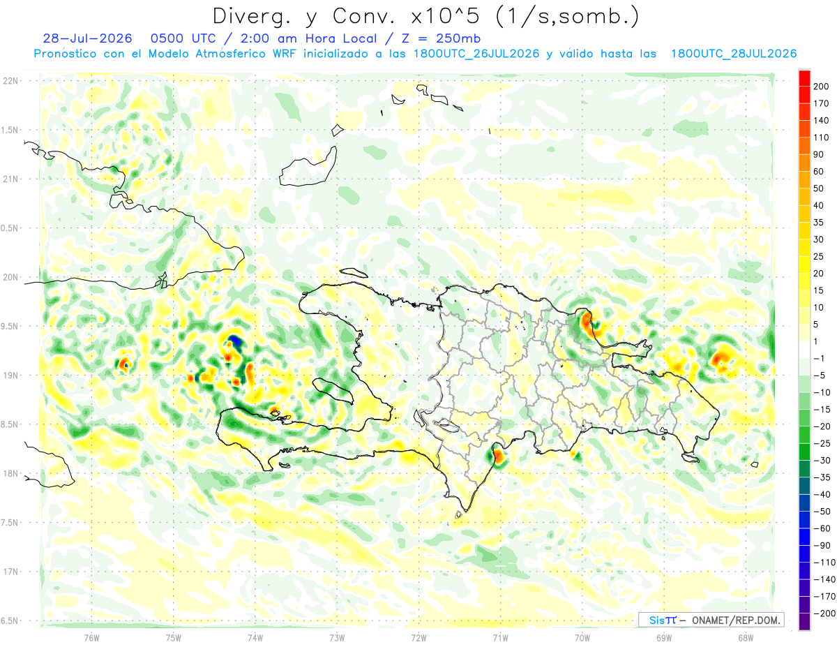The height and width of the screenshot is (647, 837).
Task: Click the dark blue convergence spot near 74W
Action: (x=235, y=341)
